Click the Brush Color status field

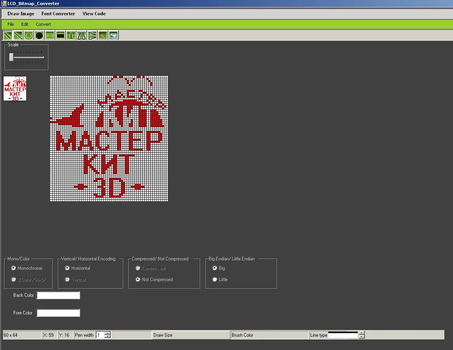tap(269, 335)
